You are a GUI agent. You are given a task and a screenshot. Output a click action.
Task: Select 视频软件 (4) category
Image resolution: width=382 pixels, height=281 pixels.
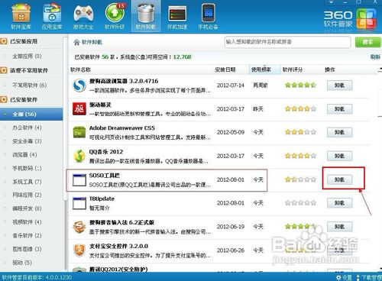[x=27, y=222]
